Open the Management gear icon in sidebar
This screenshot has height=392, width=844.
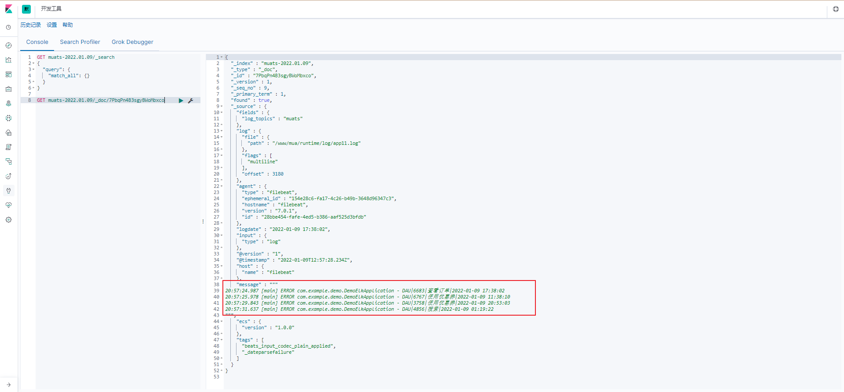pyautogui.click(x=8, y=219)
